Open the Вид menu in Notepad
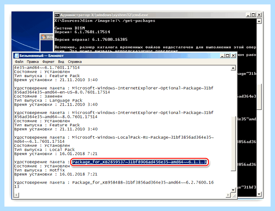This screenshot has height=211, width=275. 61,62
